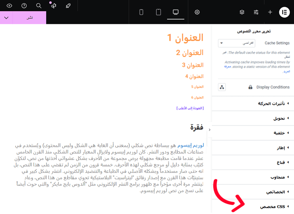Select the العنوان 4 heading
The image size is (294, 214).
tap(194, 76)
